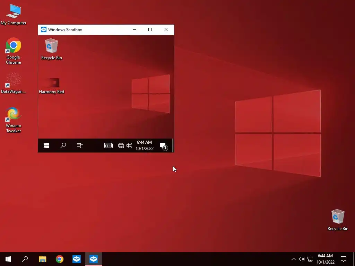
Task: Select host desktop Recycle Bin icon
Action: click(338, 220)
